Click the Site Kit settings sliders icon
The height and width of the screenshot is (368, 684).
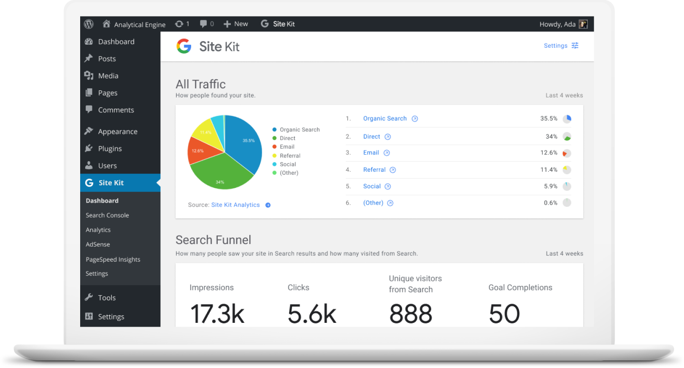tap(575, 46)
